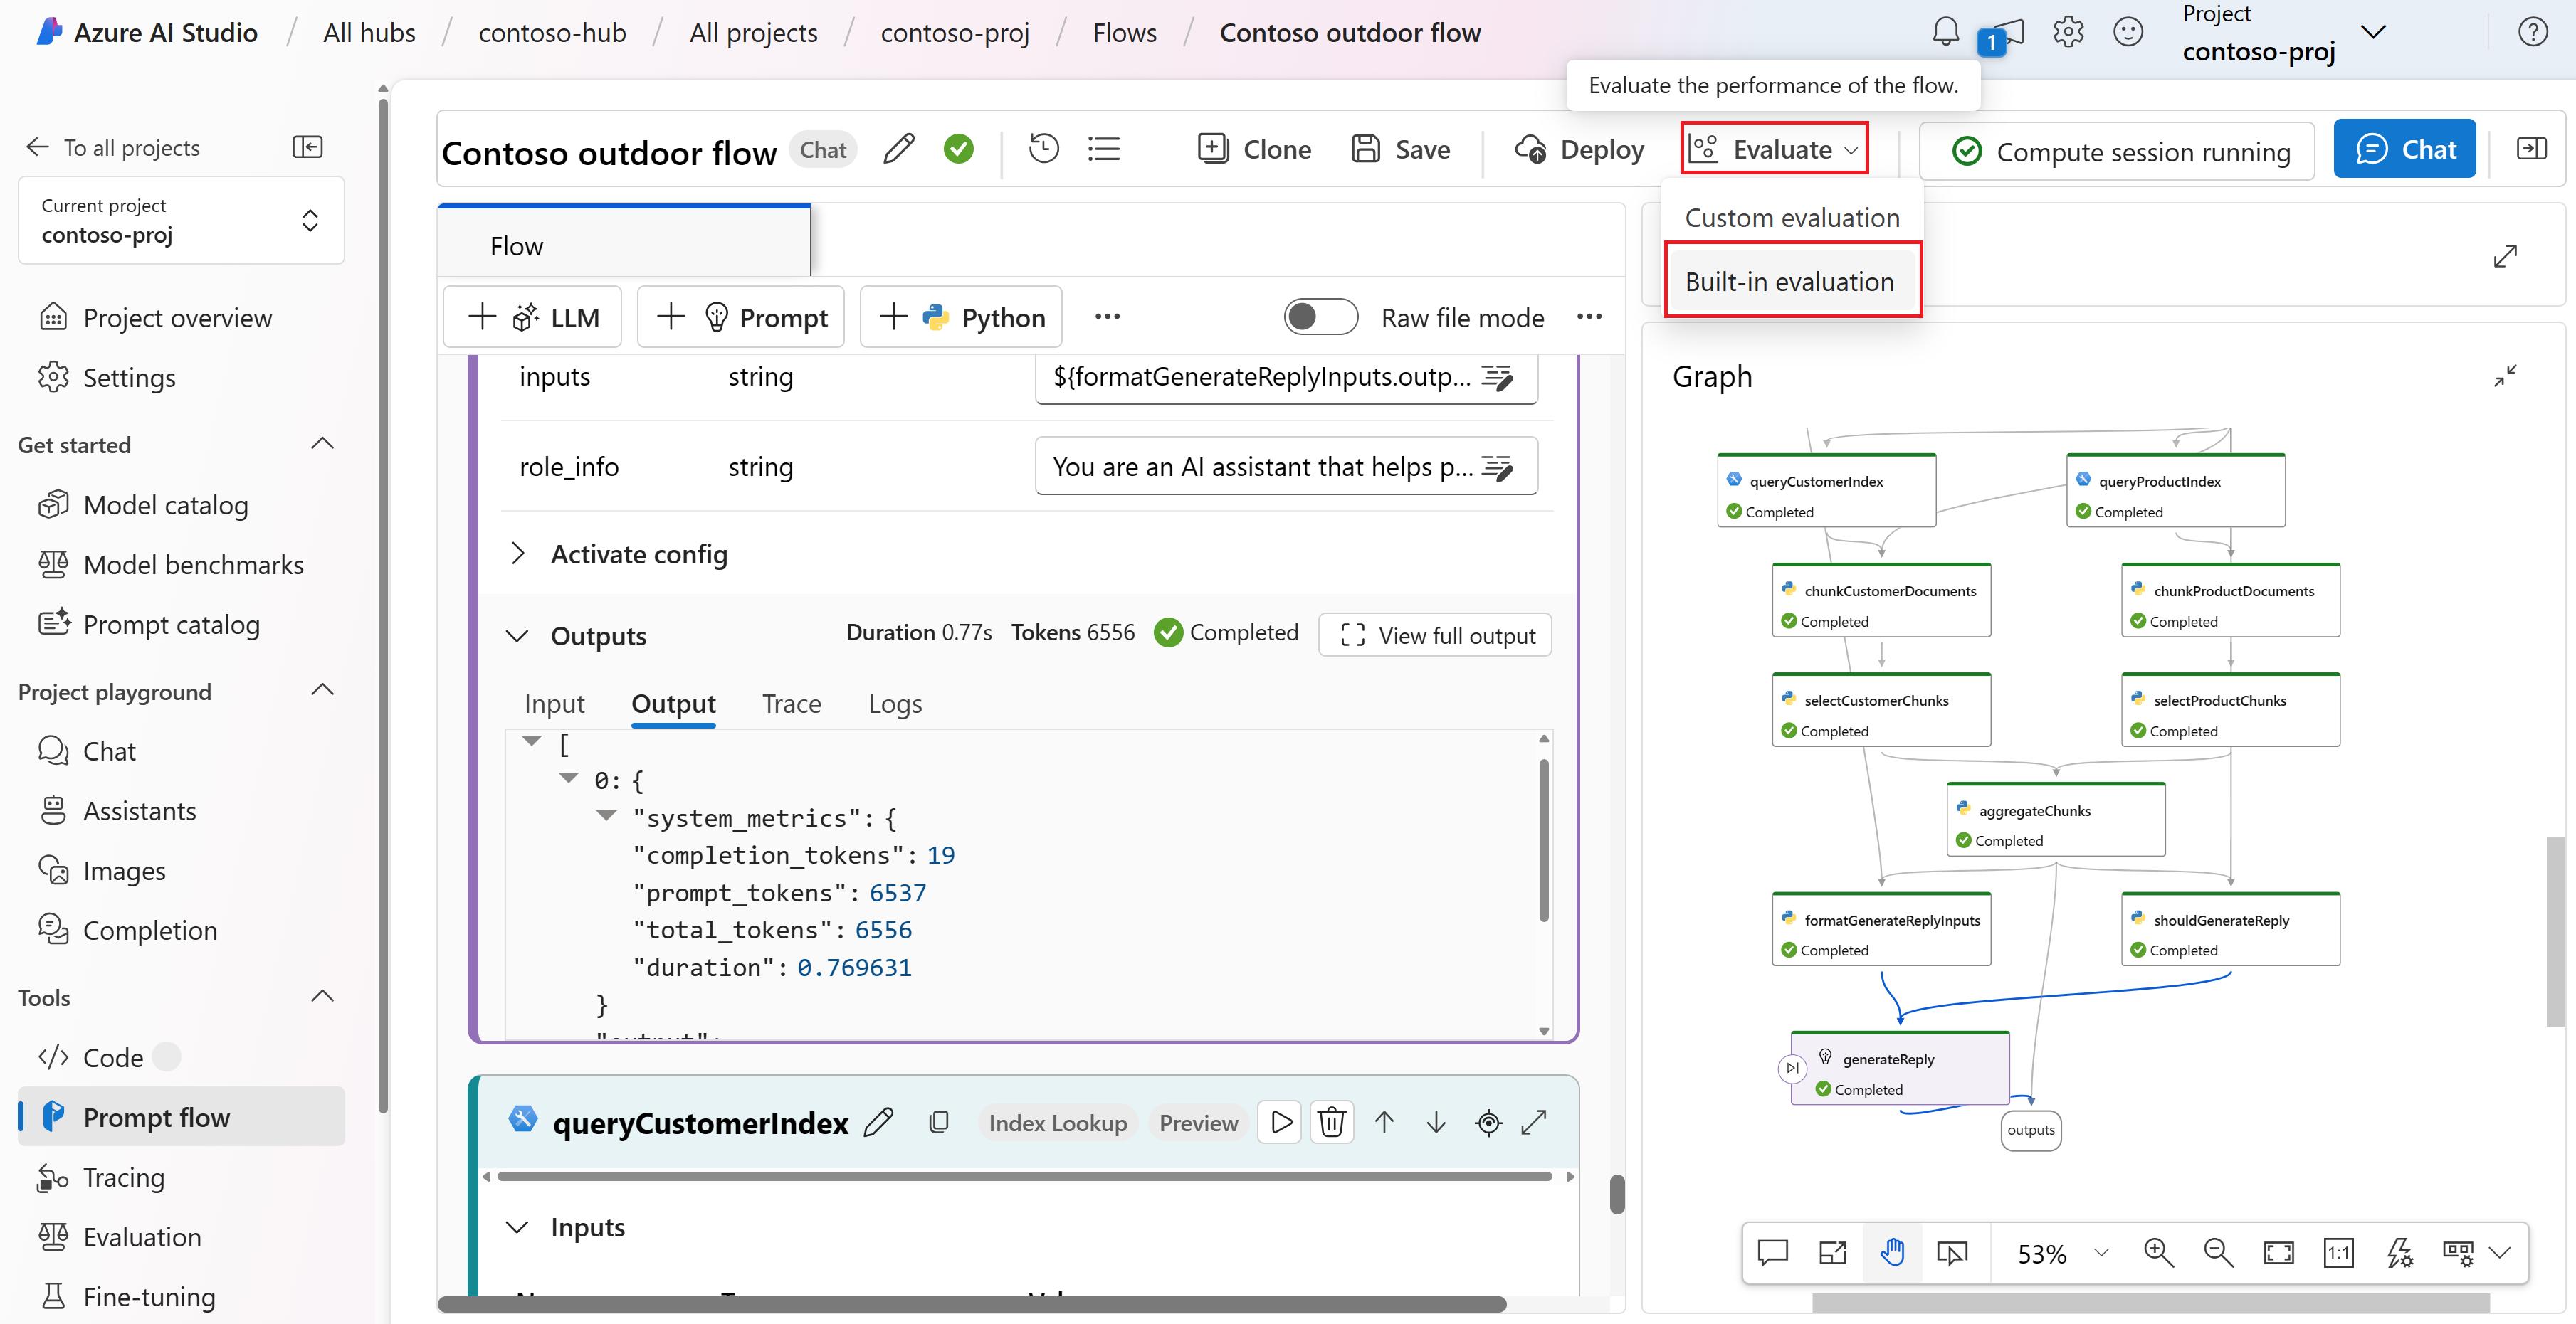Run the queryCustomerIndex node
The image size is (2576, 1324).
tap(1280, 1122)
